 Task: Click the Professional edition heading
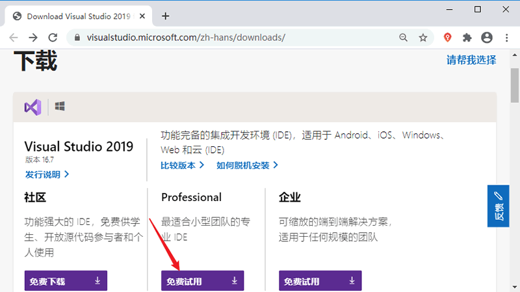pos(191,198)
